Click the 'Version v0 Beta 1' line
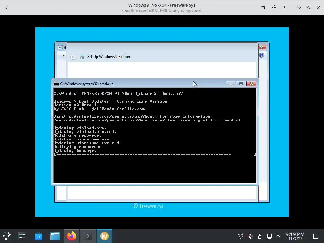The height and width of the screenshot is (243, 324). tap(75, 105)
